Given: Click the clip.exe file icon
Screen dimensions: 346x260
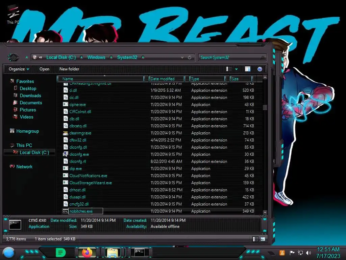Looking at the screenshot, I should point(66,169).
